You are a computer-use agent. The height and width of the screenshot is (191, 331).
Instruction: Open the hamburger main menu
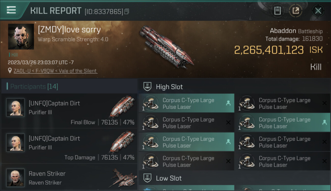(11, 10)
